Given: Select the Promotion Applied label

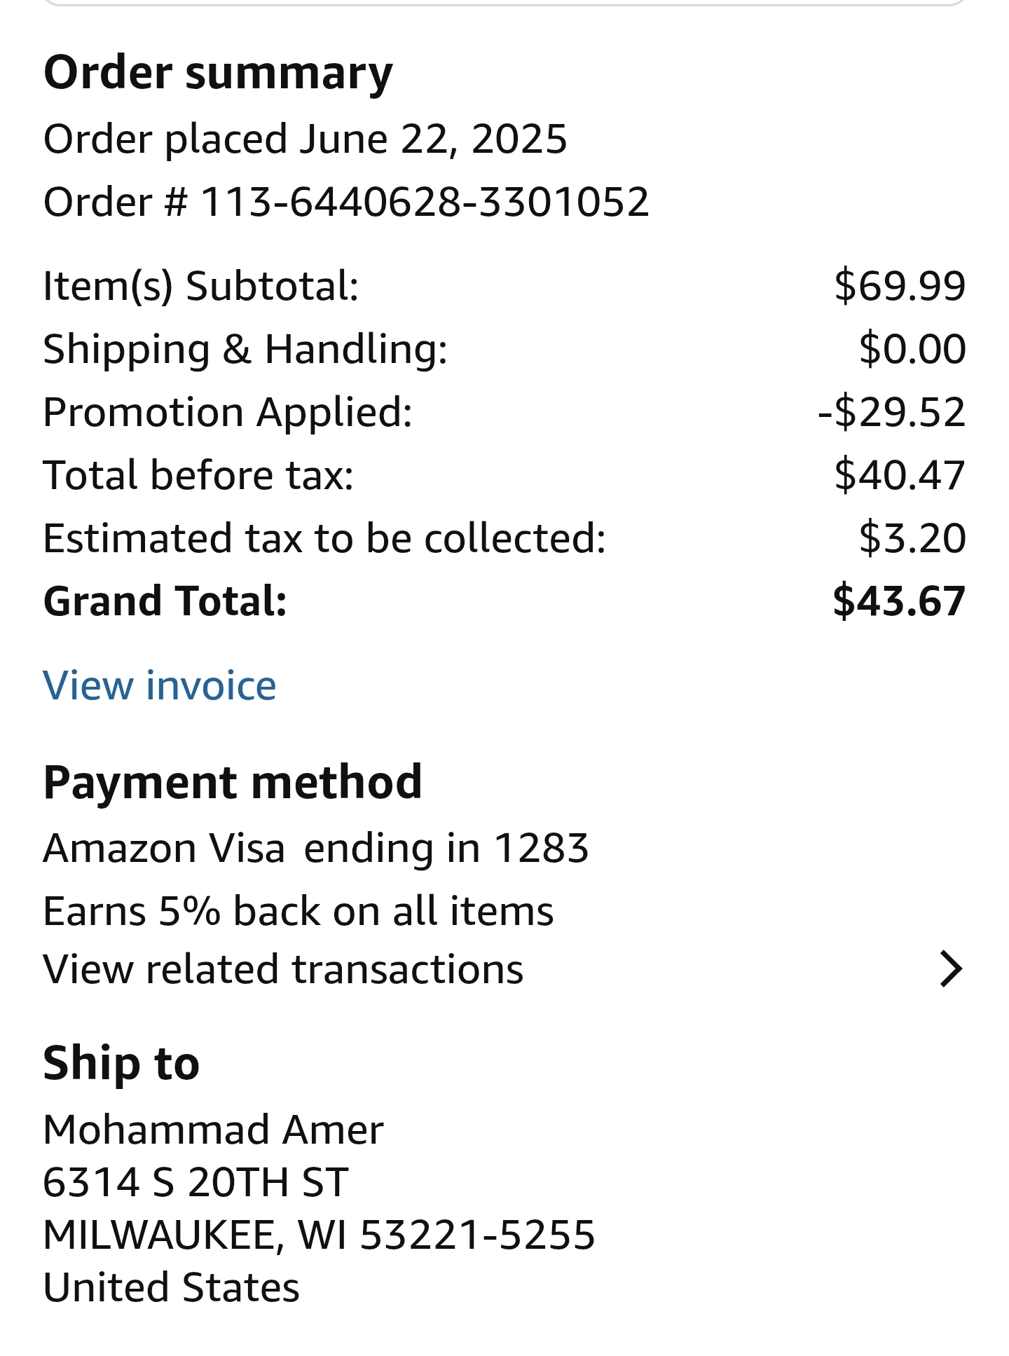Looking at the screenshot, I should (228, 412).
